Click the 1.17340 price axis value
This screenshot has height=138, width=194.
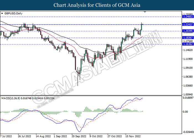188,41
